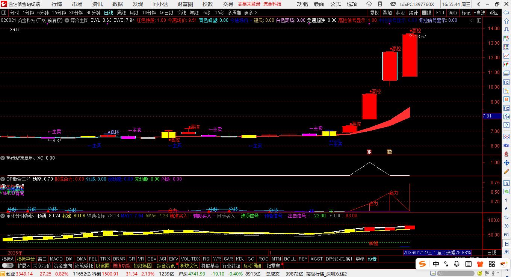Click the back chevron next to clock
Viewport: 511px width, 277px height.
coord(478,4)
